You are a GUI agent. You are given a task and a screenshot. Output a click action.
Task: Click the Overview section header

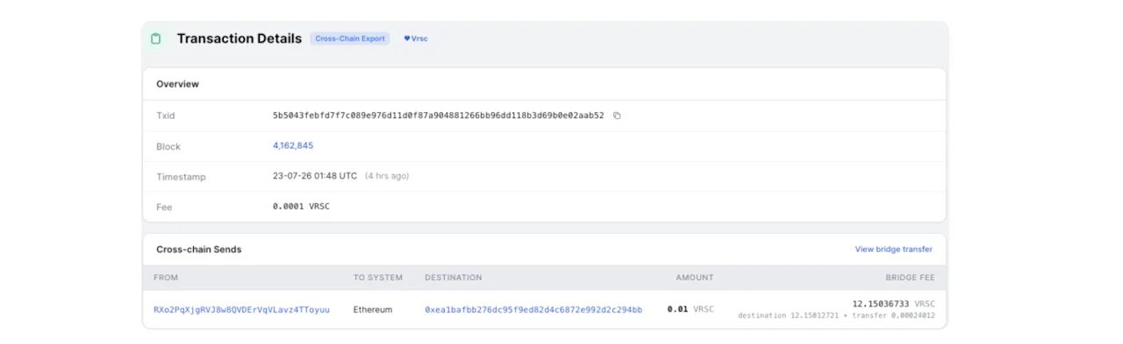click(177, 84)
